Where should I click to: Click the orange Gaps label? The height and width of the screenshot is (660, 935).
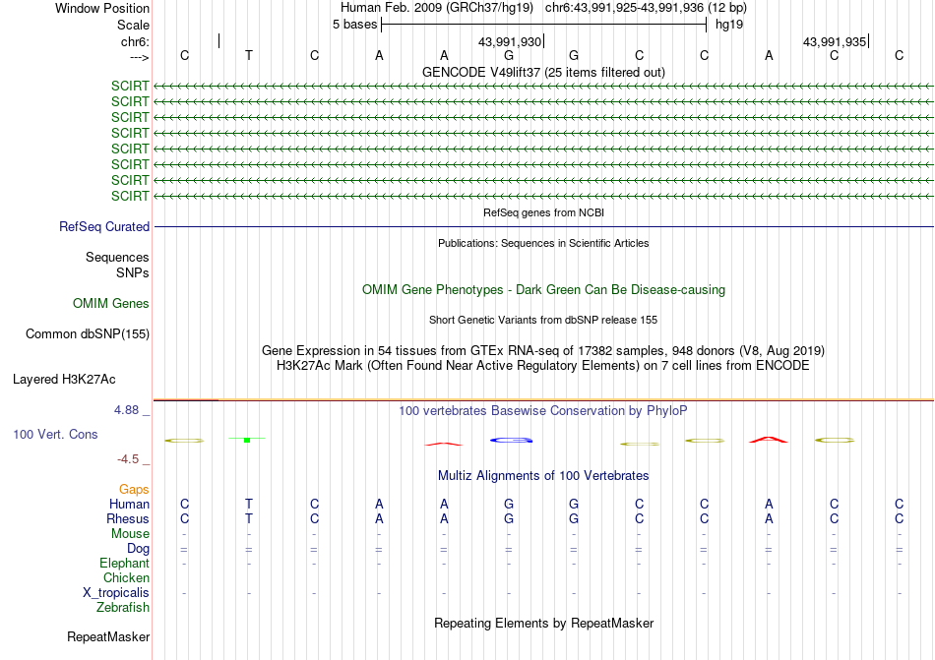134,489
